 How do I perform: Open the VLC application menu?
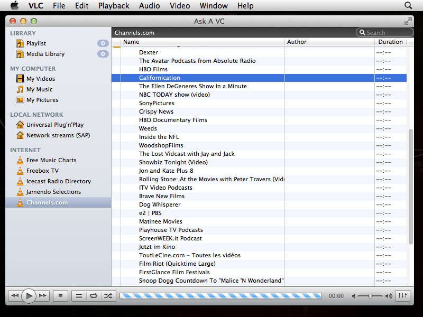point(35,6)
